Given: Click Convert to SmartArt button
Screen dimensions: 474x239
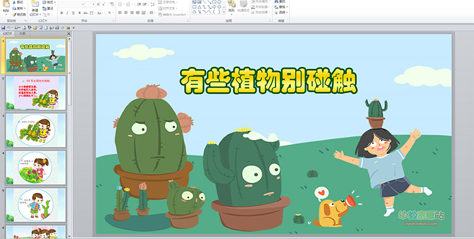Looking at the screenshot, I should pos(173,15).
